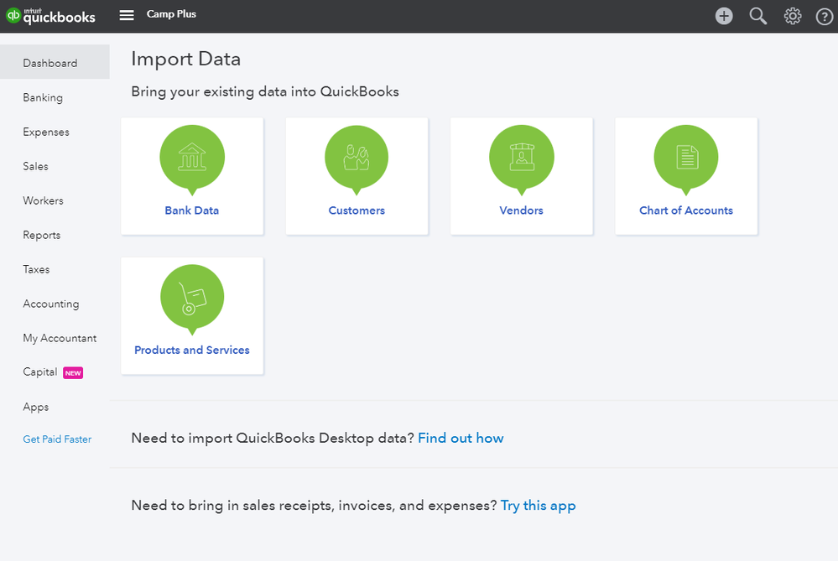
Task: Click the Customers people icon
Action: click(x=357, y=158)
